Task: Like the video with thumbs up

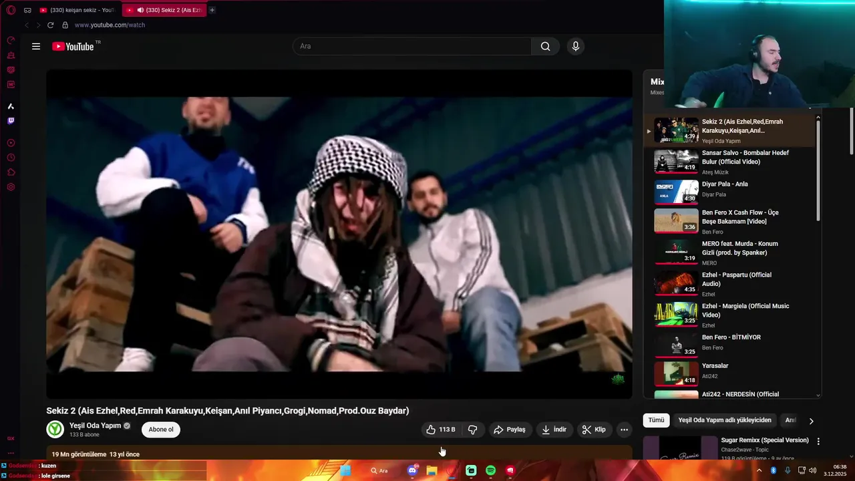Action: (441, 430)
